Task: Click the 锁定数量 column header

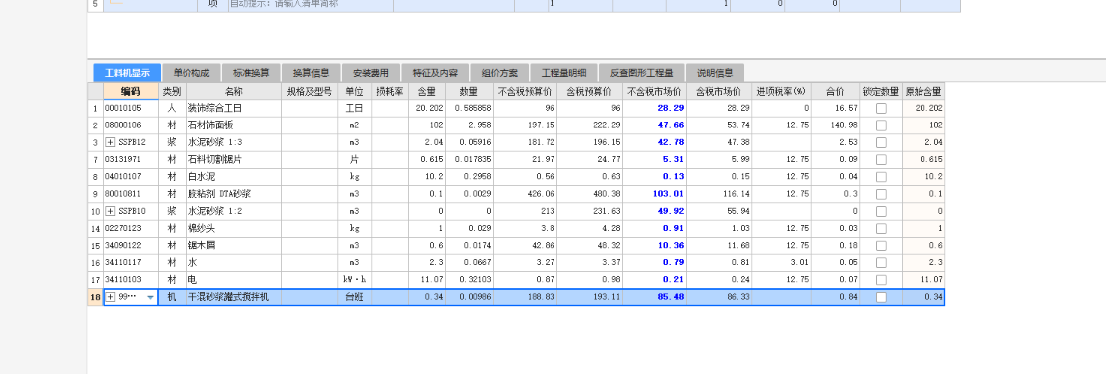Action: pyautogui.click(x=881, y=91)
